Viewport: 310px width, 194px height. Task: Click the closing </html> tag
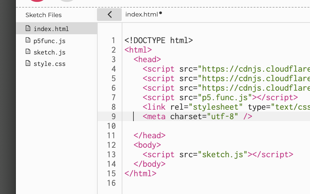click(x=140, y=173)
